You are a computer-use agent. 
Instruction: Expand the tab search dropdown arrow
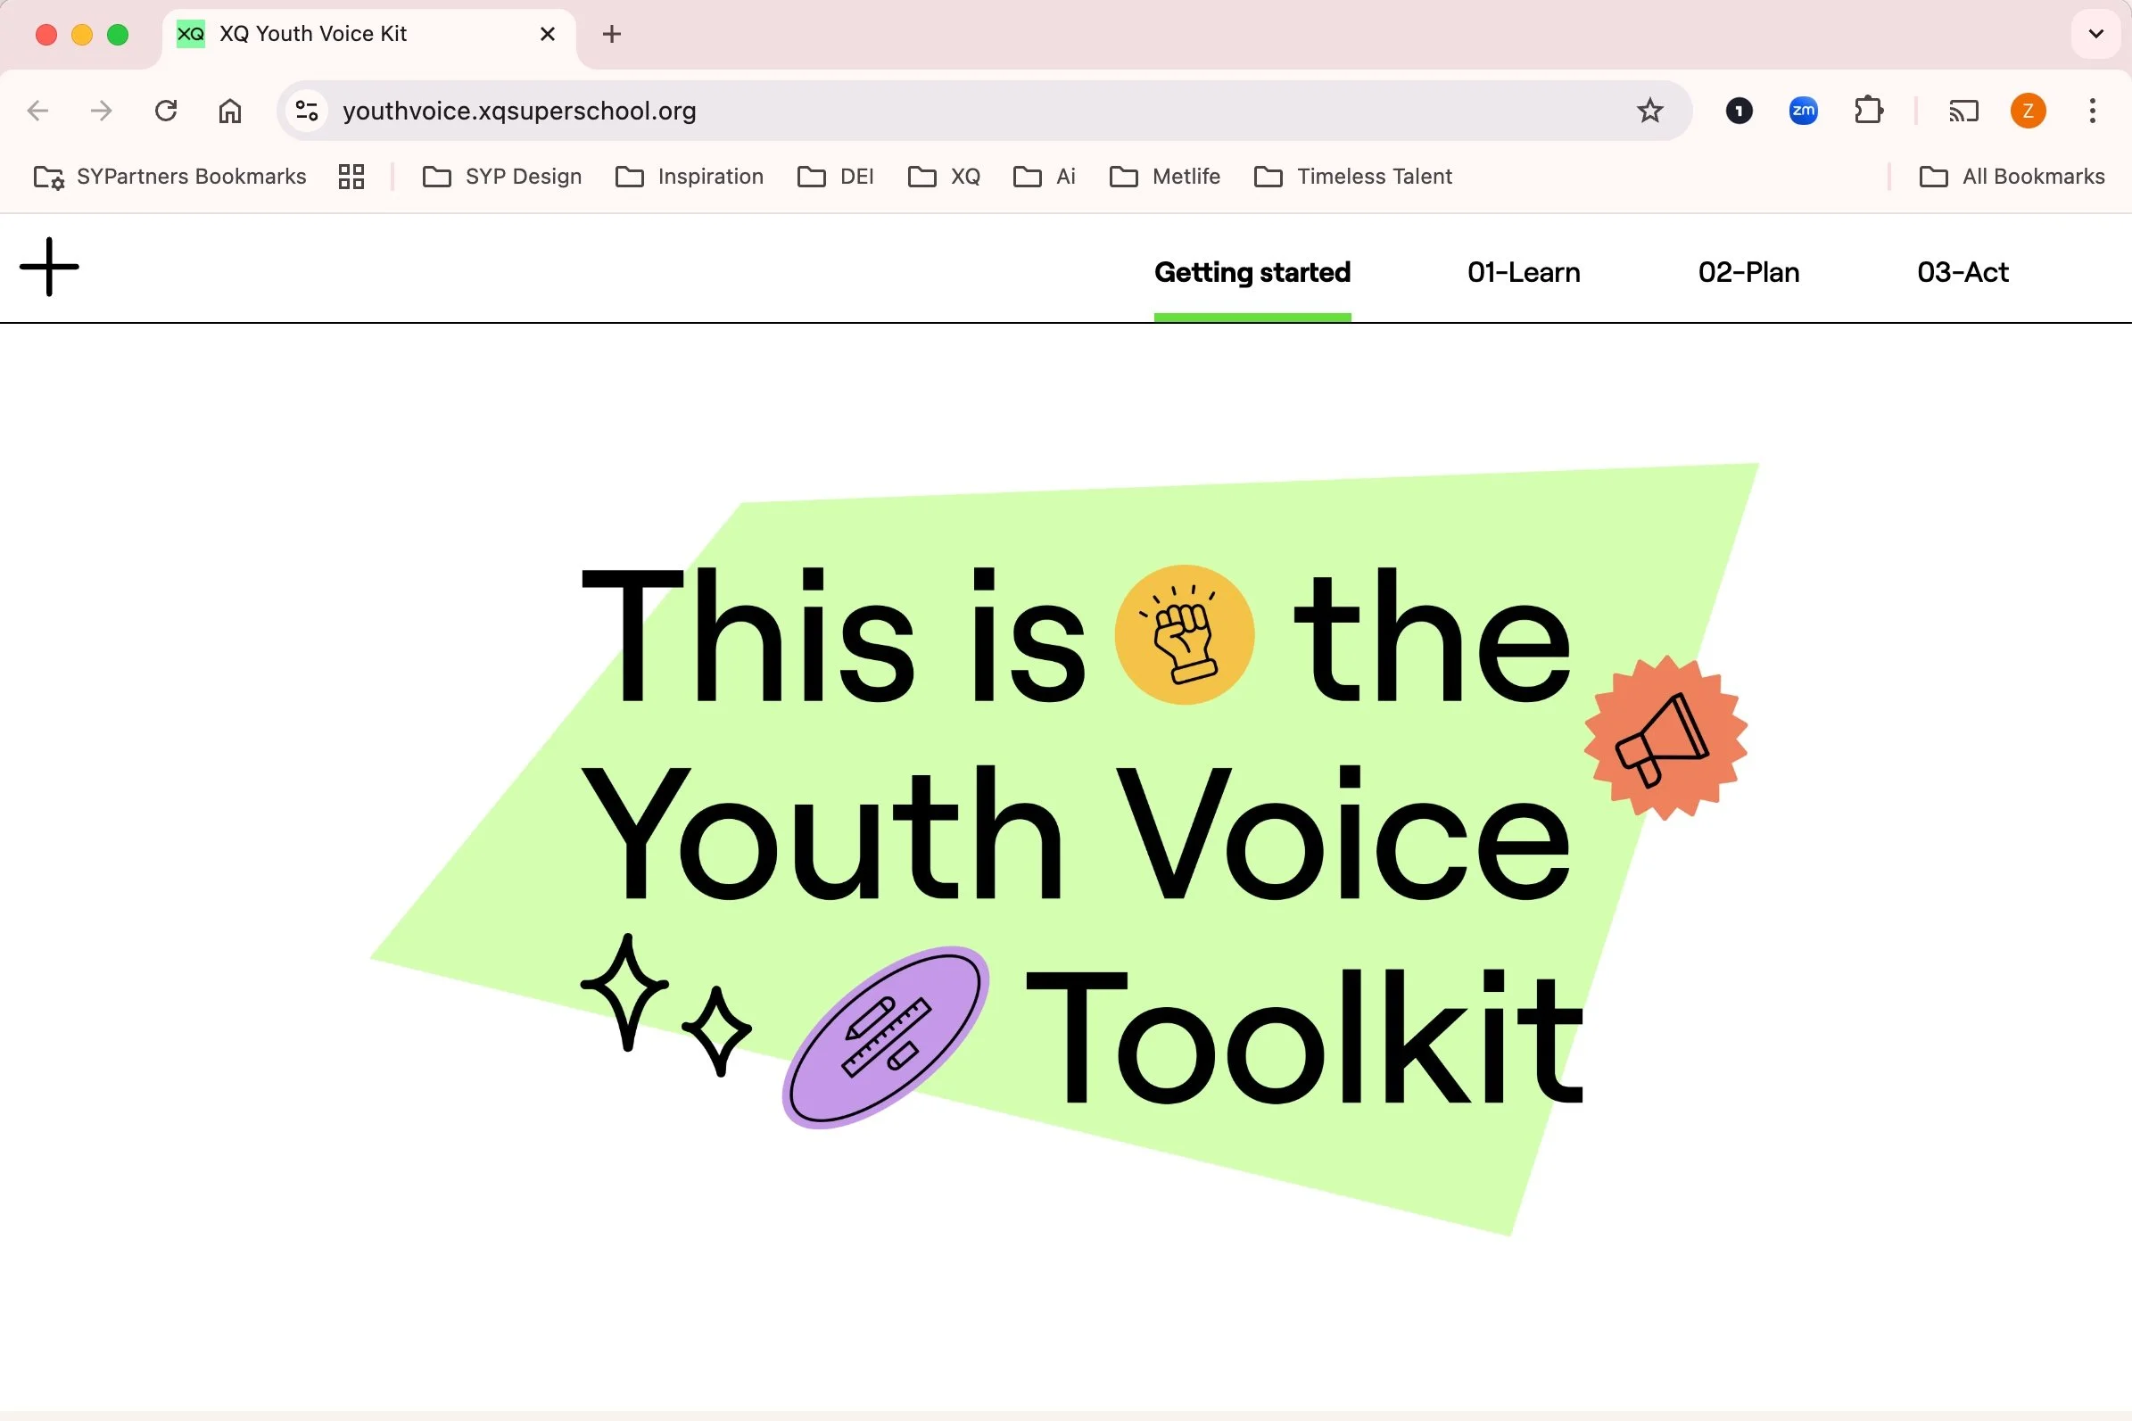(2095, 35)
